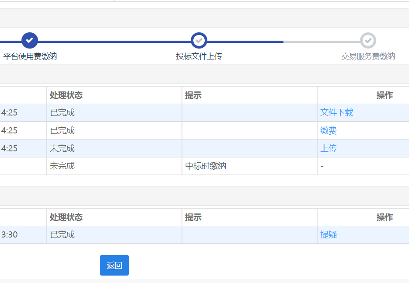
Task: Click 处理状态 header in the upper table
Action: tap(66, 95)
